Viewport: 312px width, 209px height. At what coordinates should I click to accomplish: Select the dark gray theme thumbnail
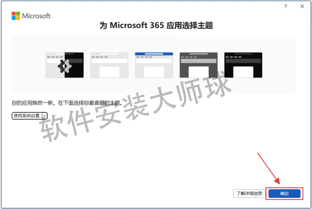point(198,65)
